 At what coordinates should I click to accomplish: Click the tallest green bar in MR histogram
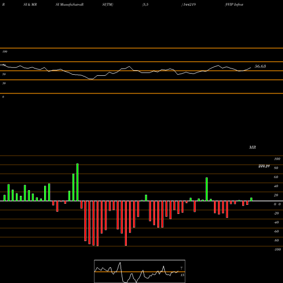coord(78,182)
